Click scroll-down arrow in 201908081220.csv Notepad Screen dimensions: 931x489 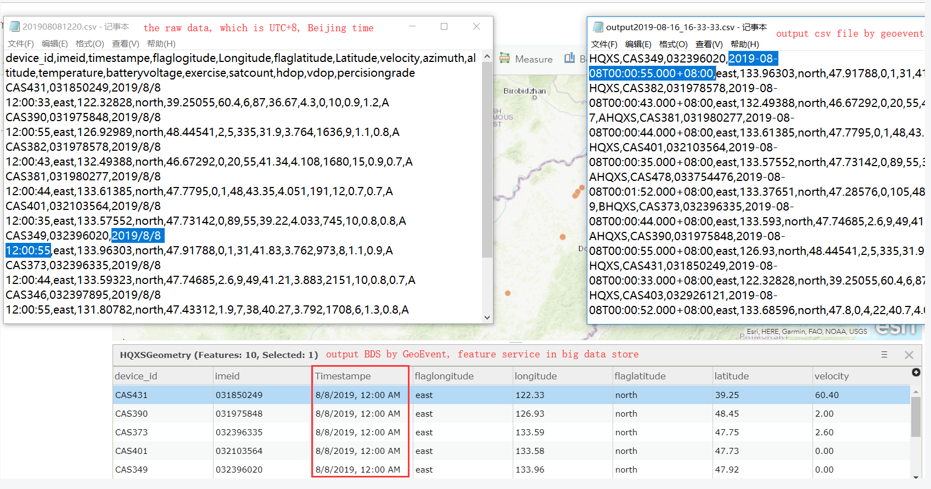click(487, 317)
